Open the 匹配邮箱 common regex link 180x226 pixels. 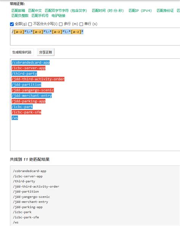click(18, 11)
